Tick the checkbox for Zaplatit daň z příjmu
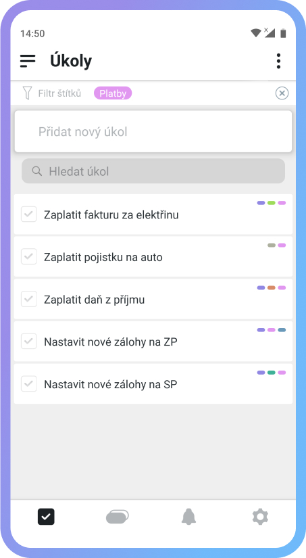 (x=29, y=299)
